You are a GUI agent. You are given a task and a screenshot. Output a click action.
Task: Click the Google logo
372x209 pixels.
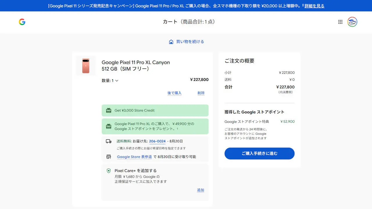point(22,22)
